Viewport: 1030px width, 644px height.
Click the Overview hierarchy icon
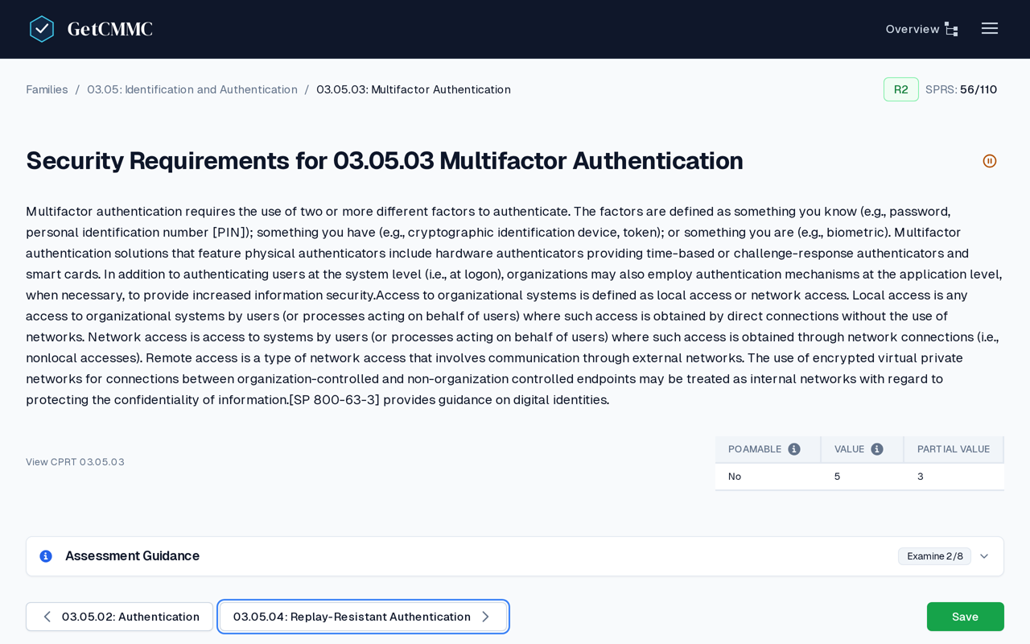(x=951, y=29)
